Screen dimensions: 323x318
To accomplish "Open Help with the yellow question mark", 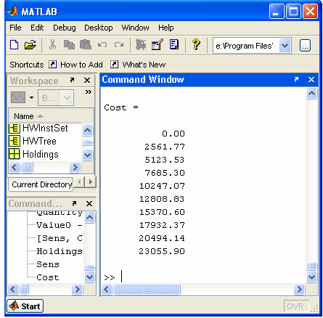I will (x=196, y=44).
